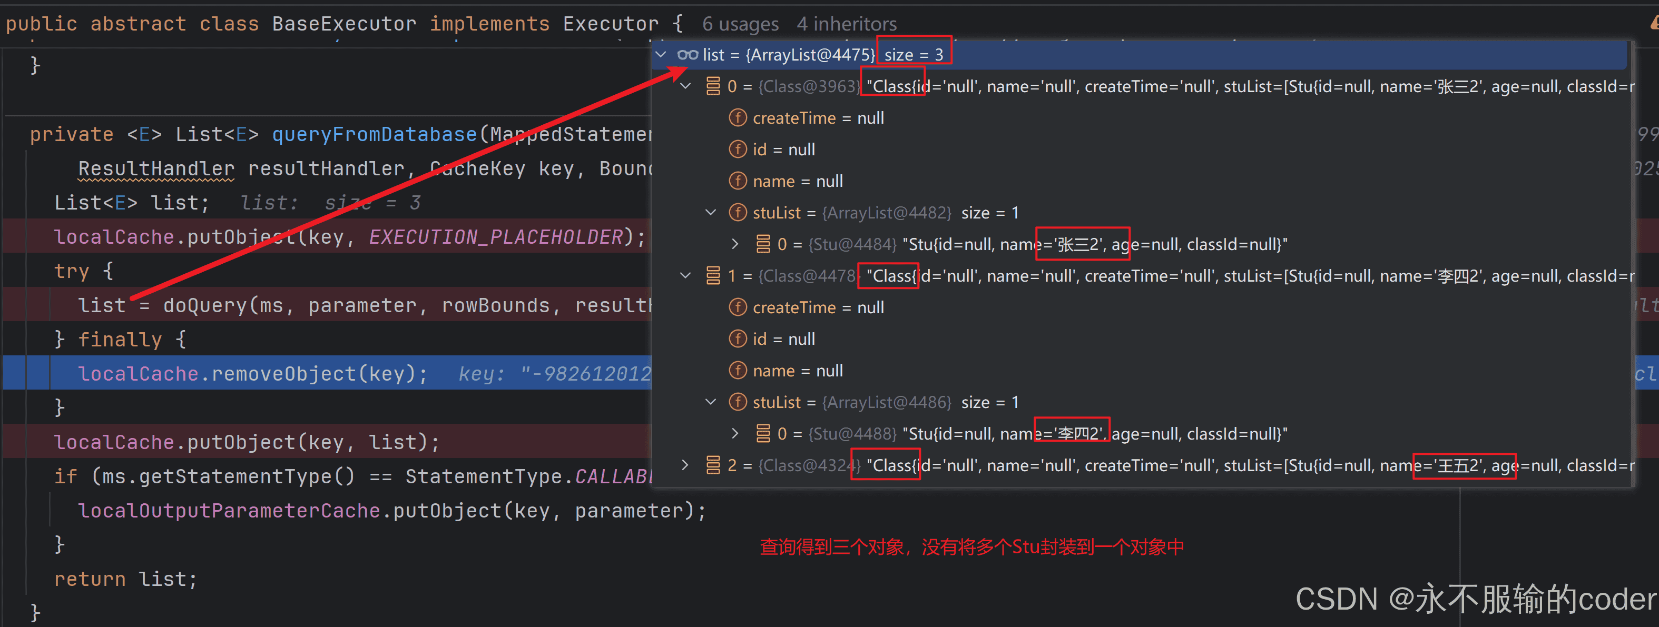The width and height of the screenshot is (1659, 627).
Task: Click the array element icon for index 1 Class@4478
Action: (x=713, y=275)
